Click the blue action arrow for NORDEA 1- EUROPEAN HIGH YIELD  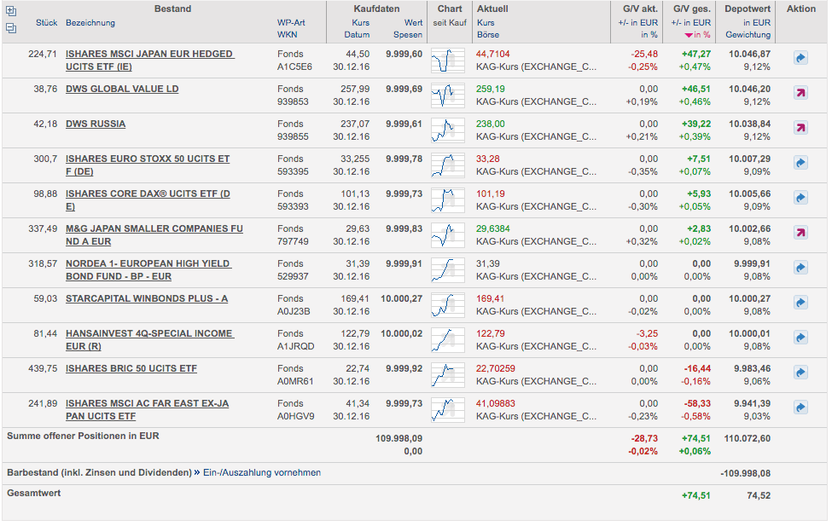[800, 268]
